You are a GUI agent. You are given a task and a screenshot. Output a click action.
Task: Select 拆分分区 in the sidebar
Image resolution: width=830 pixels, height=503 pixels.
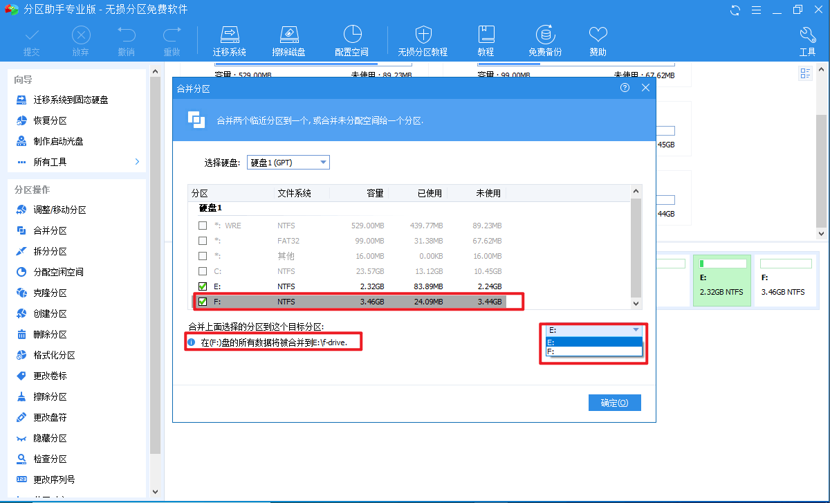[50, 251]
